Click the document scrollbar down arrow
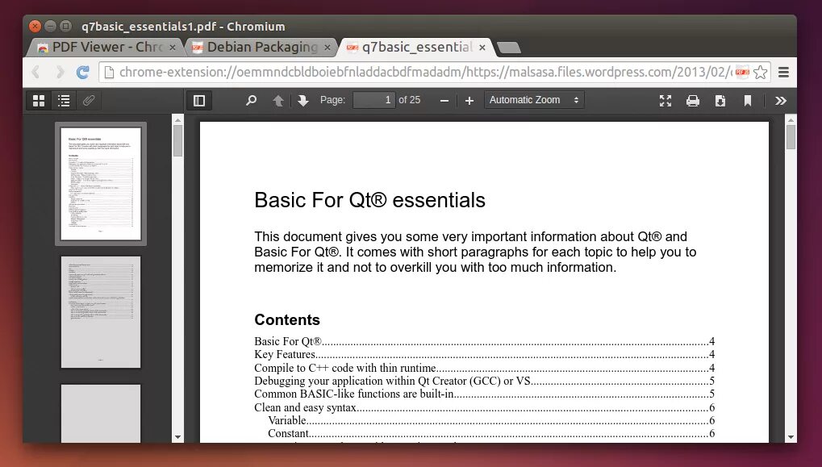Screen dimensions: 822x467 [x=791, y=437]
